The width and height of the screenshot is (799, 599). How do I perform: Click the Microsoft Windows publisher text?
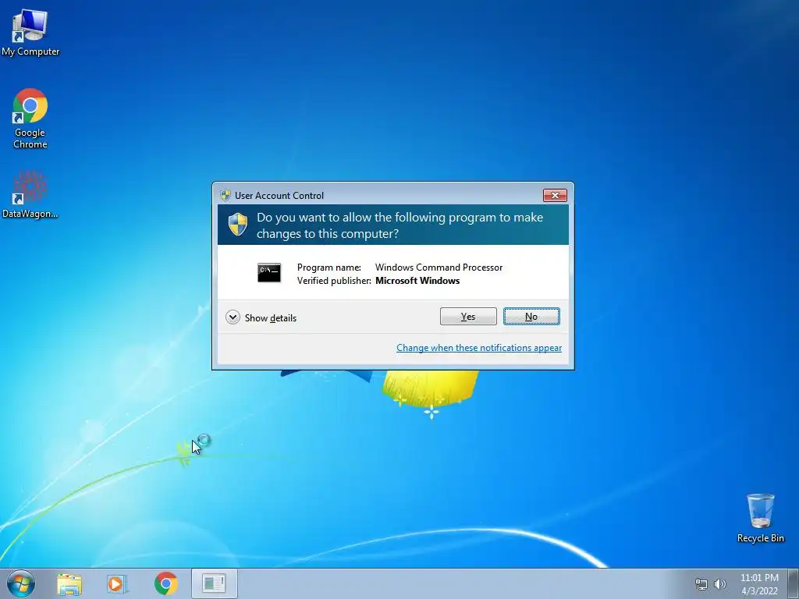[x=417, y=281]
